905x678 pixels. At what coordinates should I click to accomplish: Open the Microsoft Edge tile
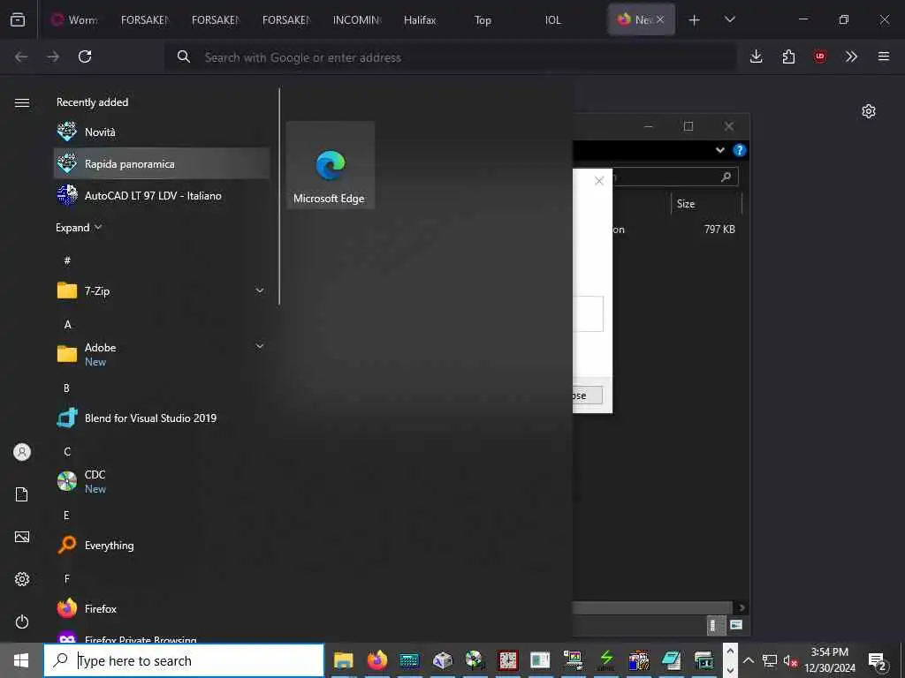(331, 165)
